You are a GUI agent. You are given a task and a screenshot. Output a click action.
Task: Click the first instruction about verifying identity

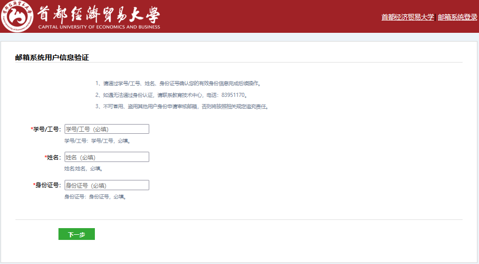181,83
